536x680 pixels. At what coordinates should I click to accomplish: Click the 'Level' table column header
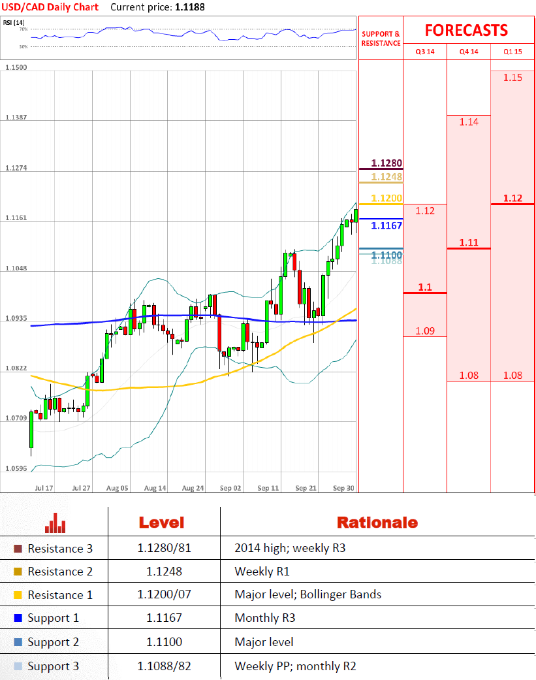pyautogui.click(x=162, y=523)
